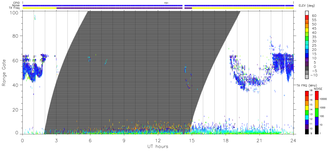Pick the green 100–1000 swatch on NOISE legend
Image resolution: width=330 pixels, height=152 pixels.
[317, 112]
